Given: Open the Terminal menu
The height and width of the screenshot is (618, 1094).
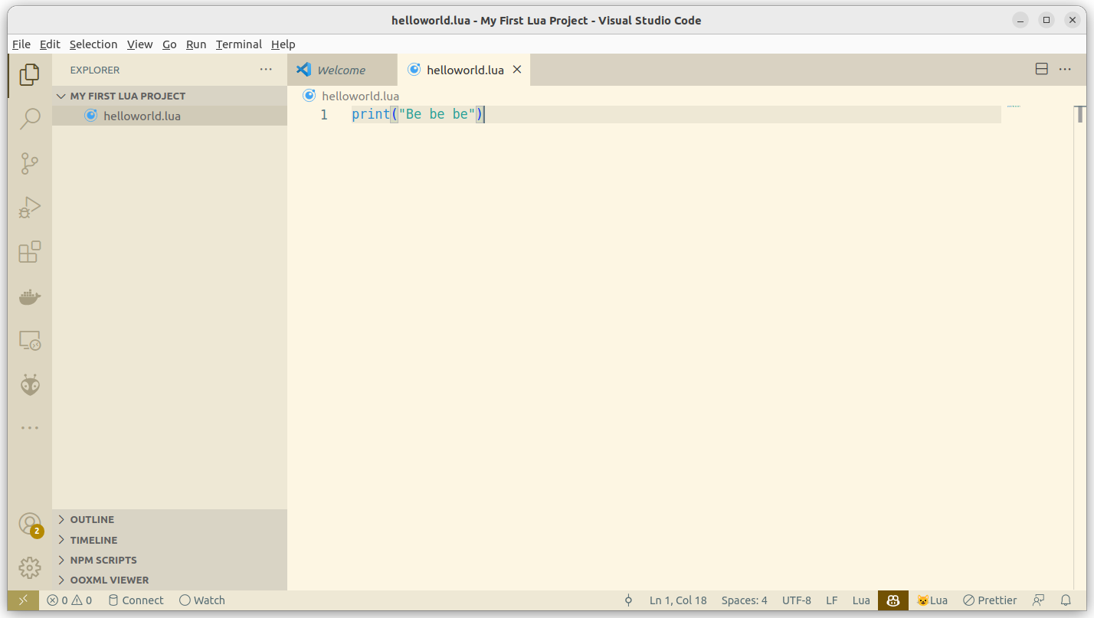Looking at the screenshot, I should [238, 44].
